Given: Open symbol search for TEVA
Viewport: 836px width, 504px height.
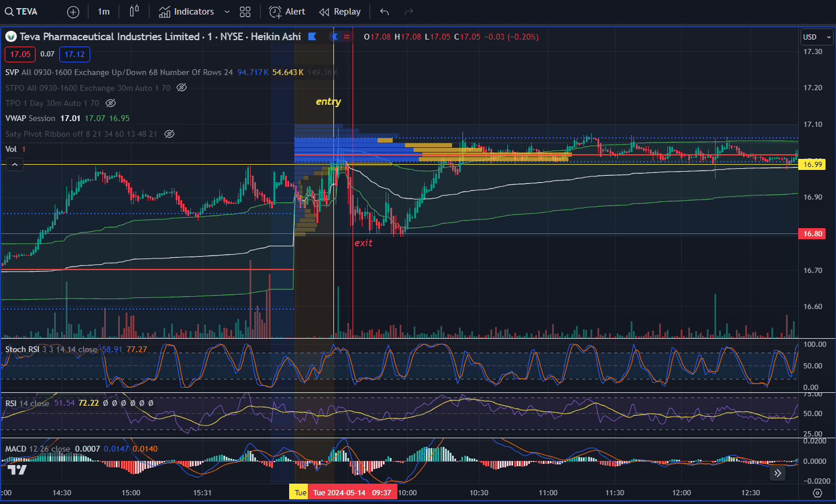Looking at the screenshot, I should (22, 12).
